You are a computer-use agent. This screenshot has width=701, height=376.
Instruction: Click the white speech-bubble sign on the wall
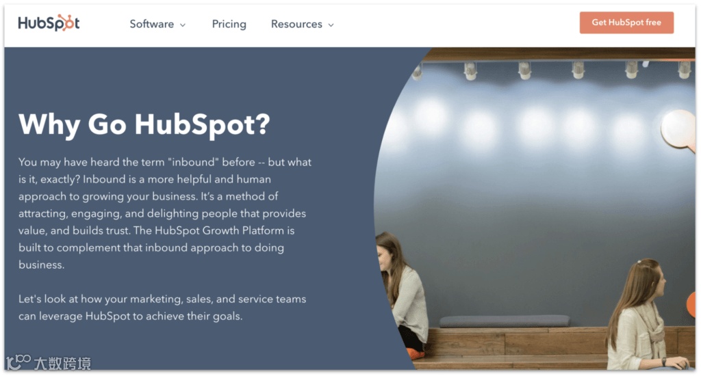(678, 129)
